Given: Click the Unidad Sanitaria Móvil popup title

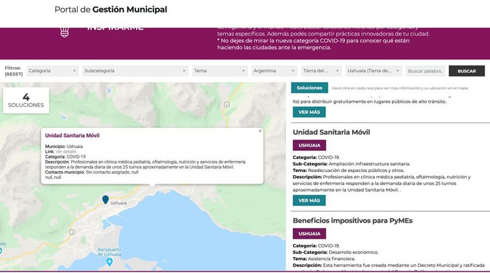Looking at the screenshot, I should coord(72,135).
